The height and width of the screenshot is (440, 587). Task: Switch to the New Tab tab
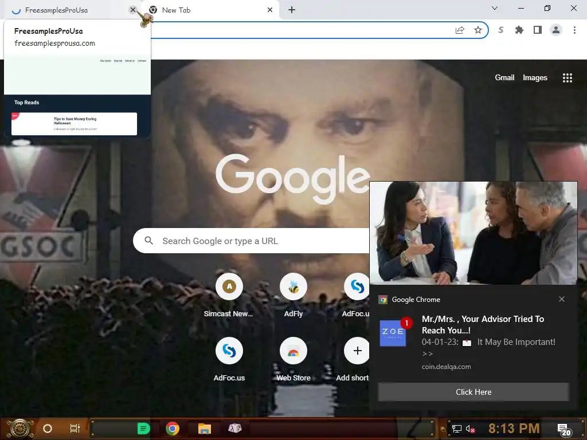tap(210, 10)
